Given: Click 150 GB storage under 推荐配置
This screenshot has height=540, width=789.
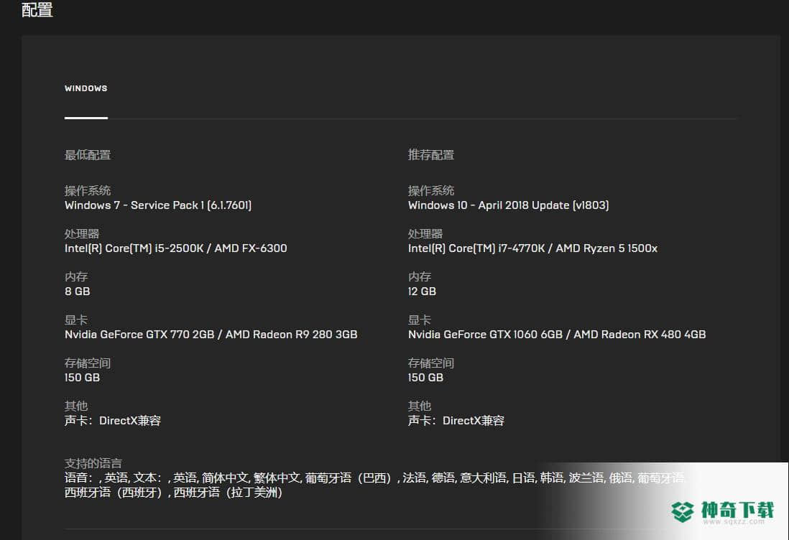Looking at the screenshot, I should coord(425,378).
